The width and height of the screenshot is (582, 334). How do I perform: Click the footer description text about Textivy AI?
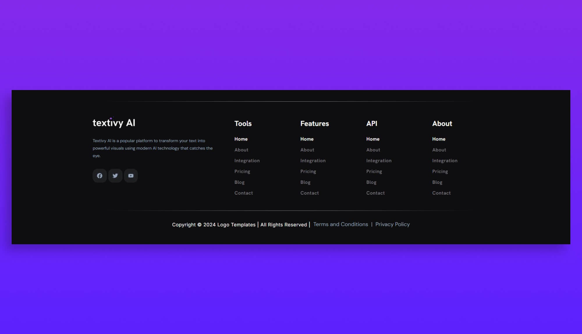point(152,148)
